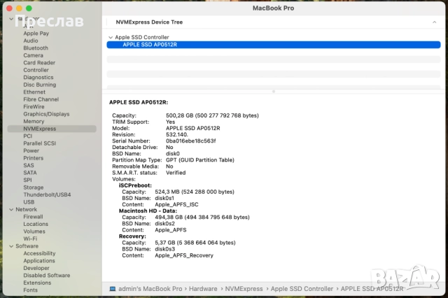The image size is (448, 298).
Task: Click the yellow minimize window button
Action: [x=19, y=8]
